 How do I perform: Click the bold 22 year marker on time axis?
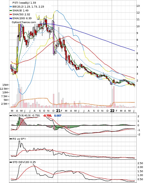tap(112, 111)
